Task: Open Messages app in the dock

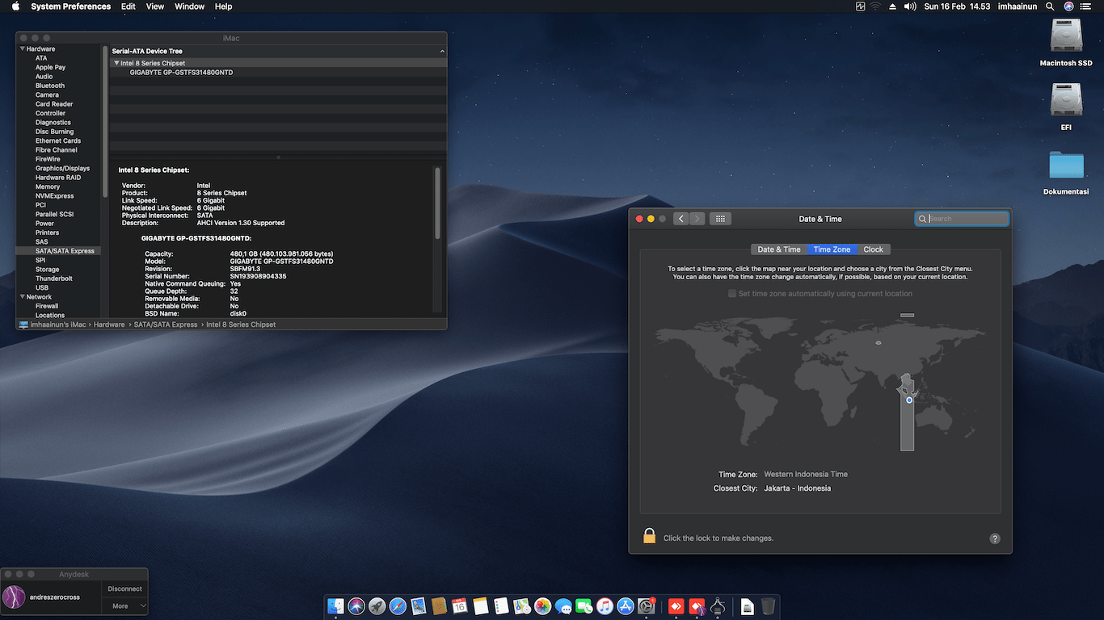Action: point(563,606)
